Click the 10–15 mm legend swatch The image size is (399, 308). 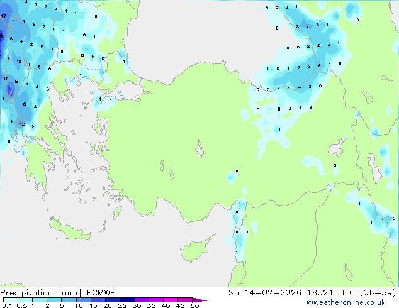[x=84, y=300]
